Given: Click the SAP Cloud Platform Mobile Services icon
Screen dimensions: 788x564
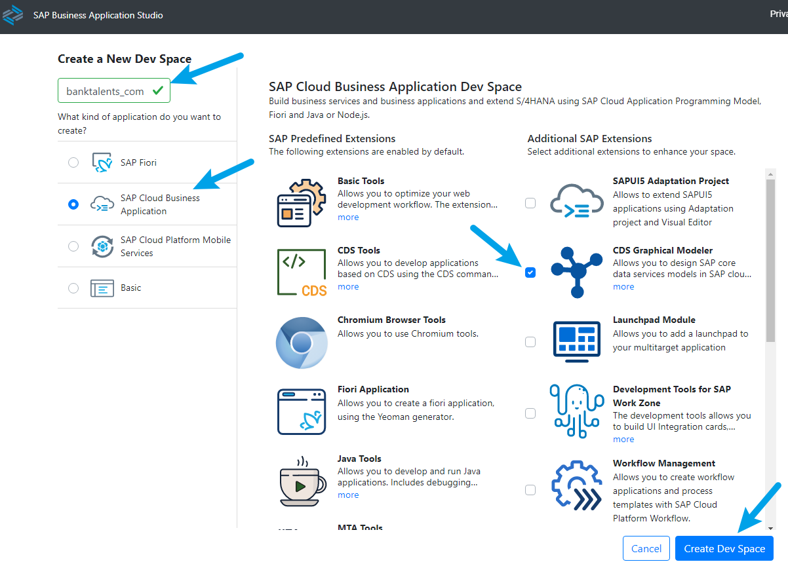Looking at the screenshot, I should point(103,246).
